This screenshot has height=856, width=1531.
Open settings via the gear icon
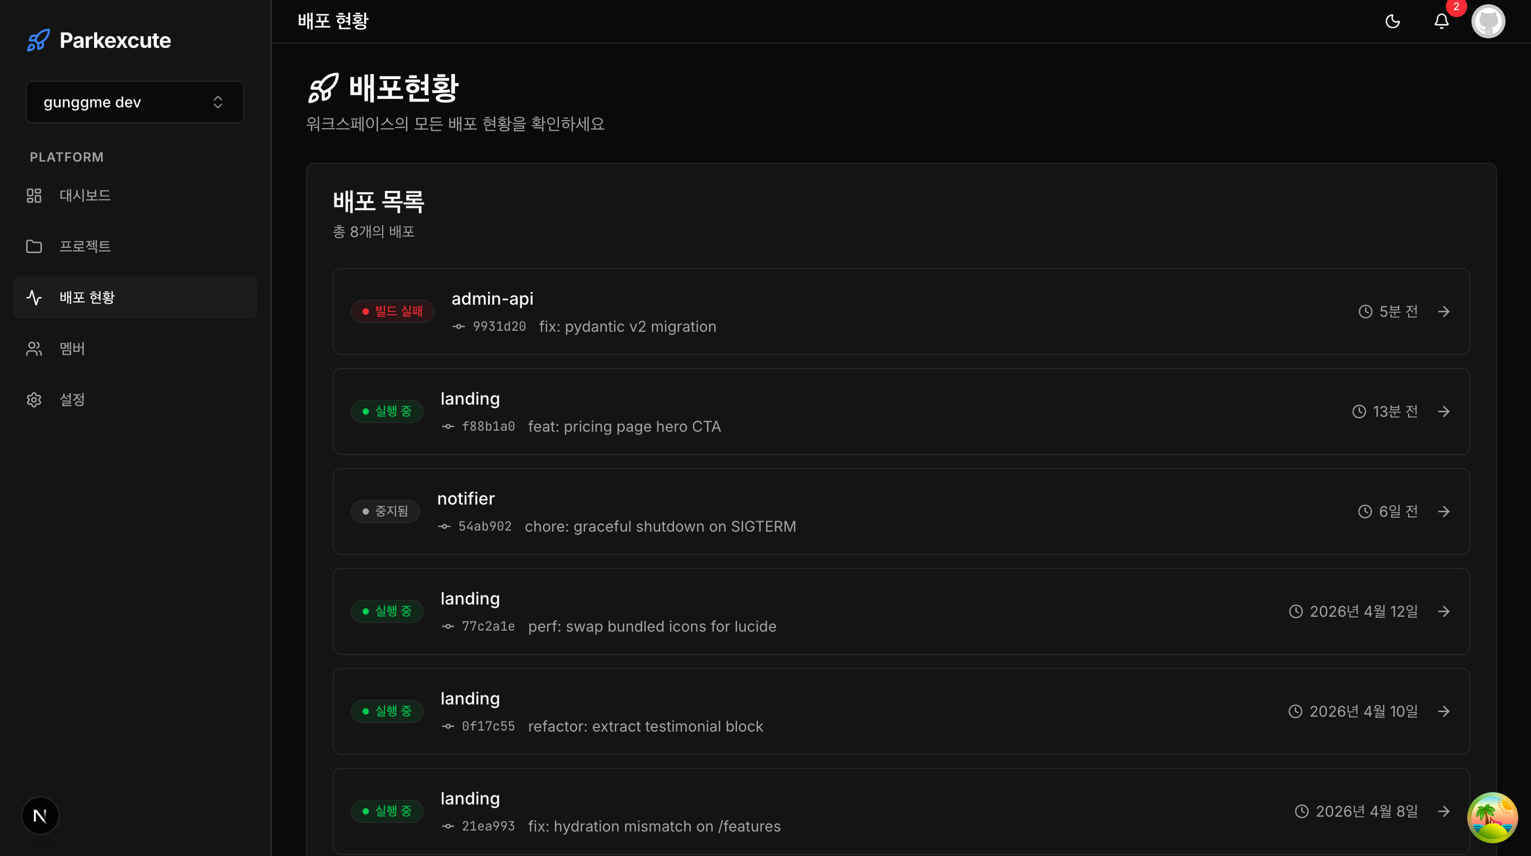[x=34, y=399]
